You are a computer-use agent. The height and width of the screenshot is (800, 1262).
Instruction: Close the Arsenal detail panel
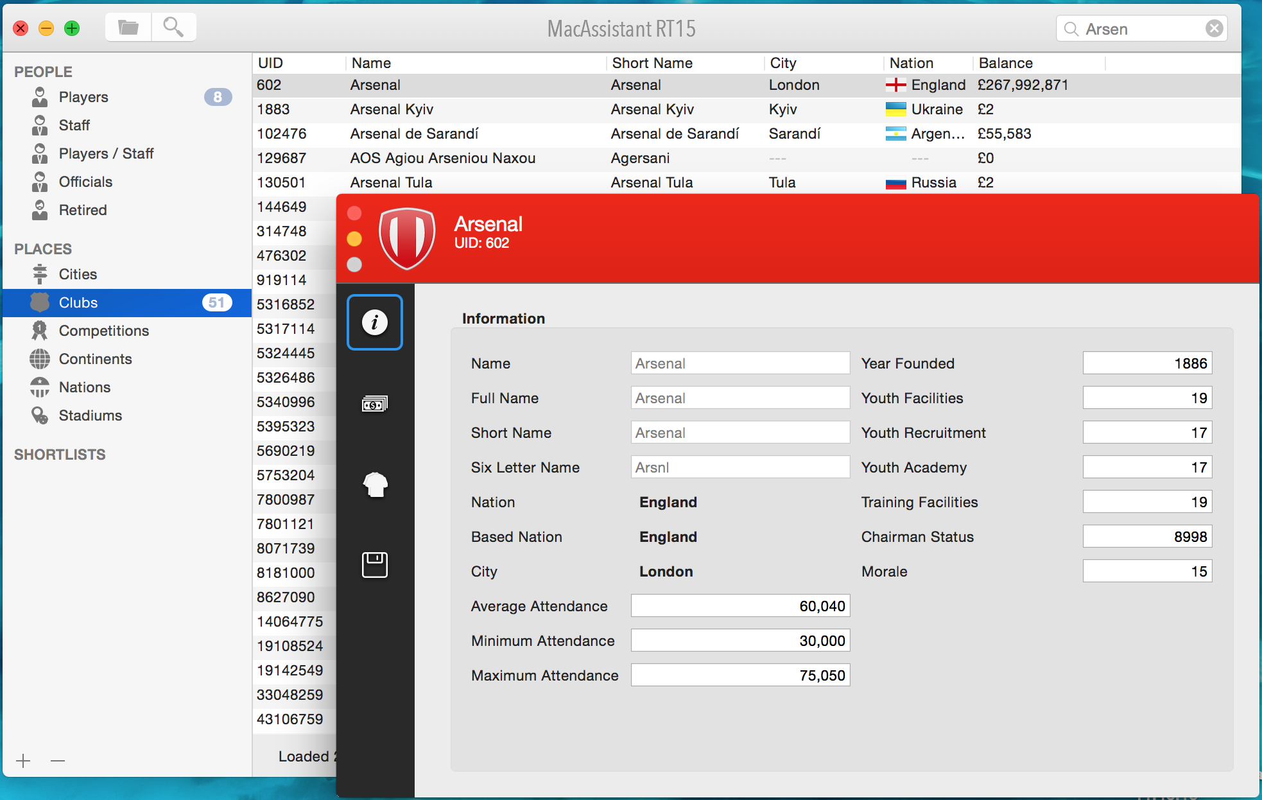click(x=354, y=213)
